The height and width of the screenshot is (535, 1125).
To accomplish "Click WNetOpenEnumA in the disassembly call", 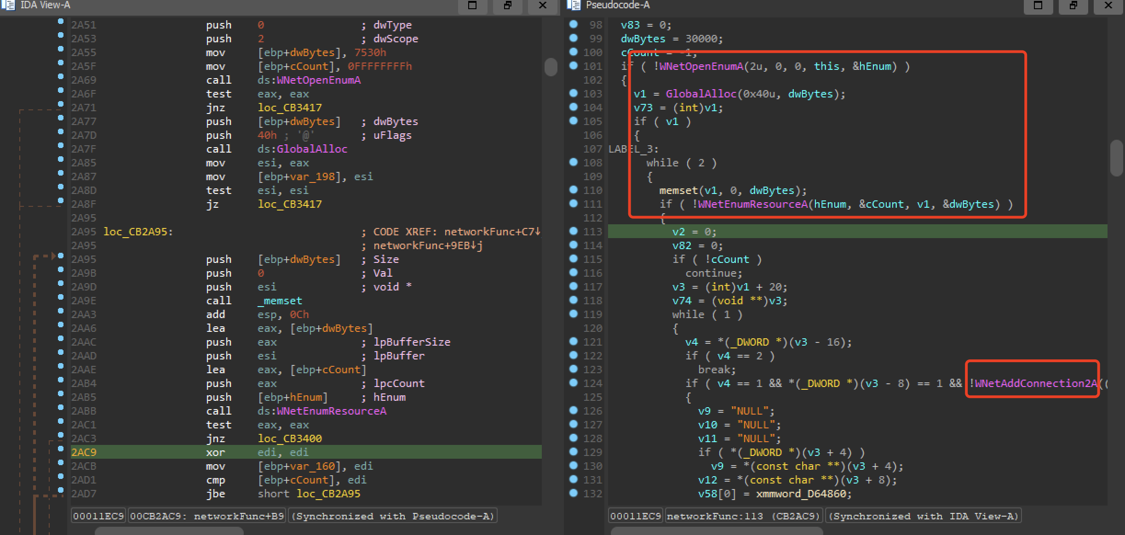I will click(318, 80).
